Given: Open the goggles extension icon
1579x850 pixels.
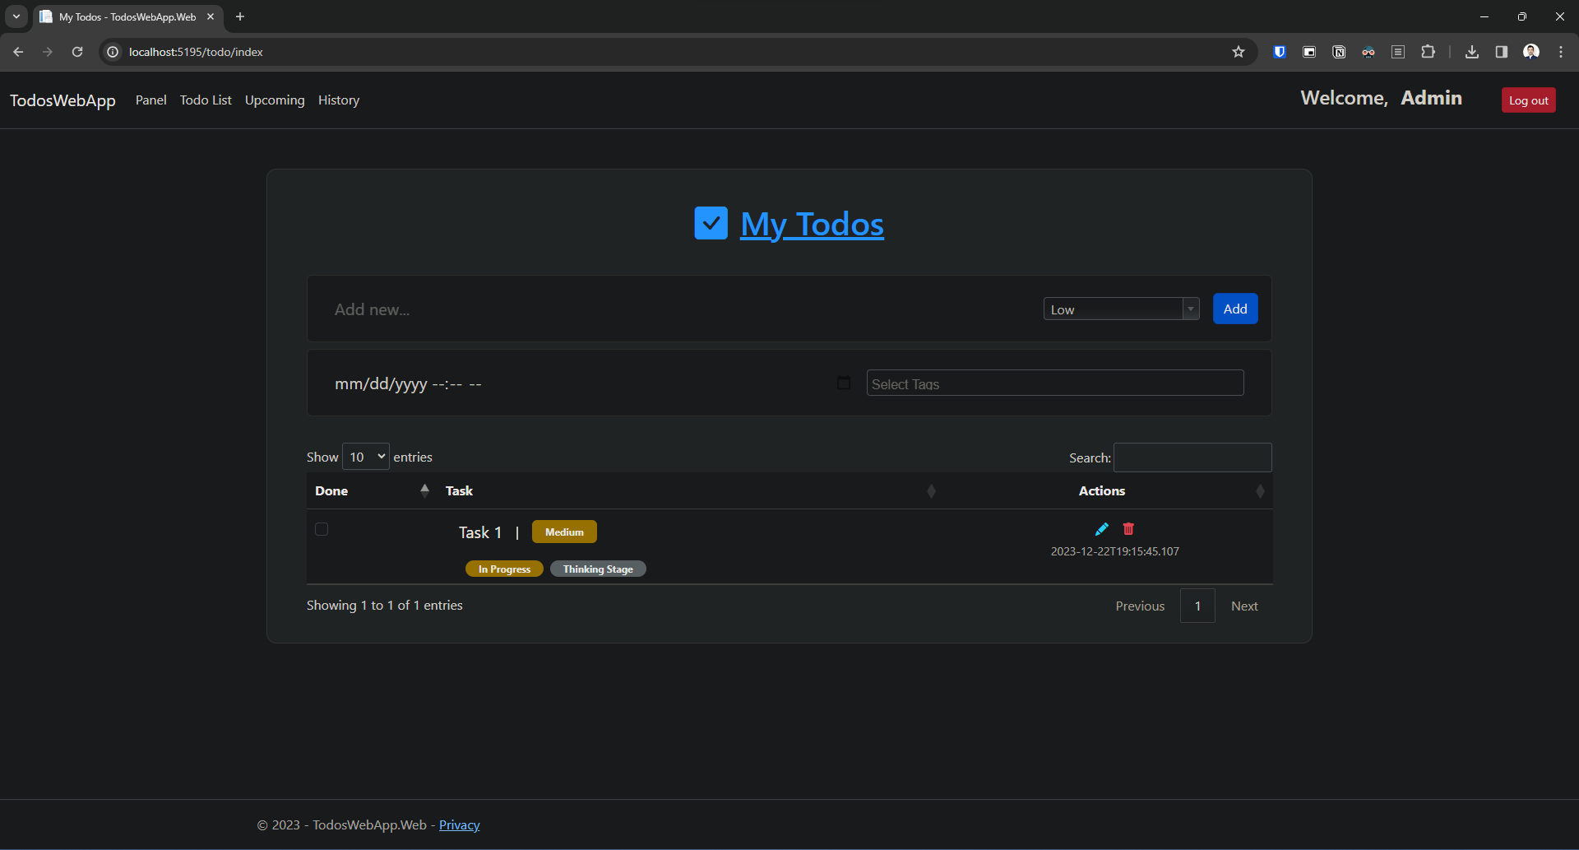Looking at the screenshot, I should [x=1368, y=52].
